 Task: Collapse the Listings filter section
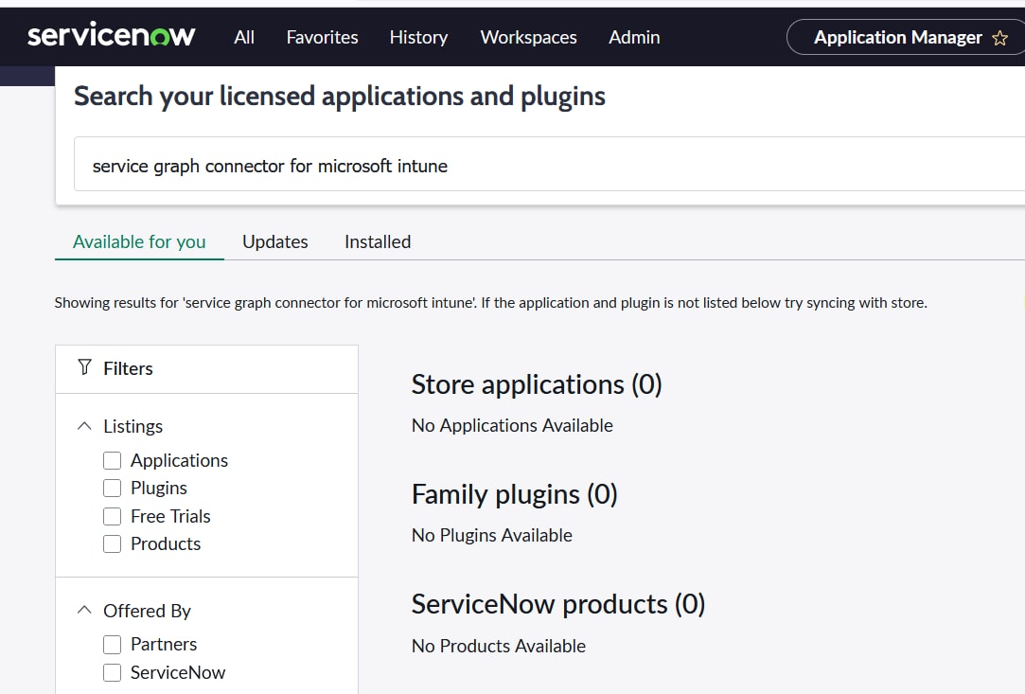84,426
